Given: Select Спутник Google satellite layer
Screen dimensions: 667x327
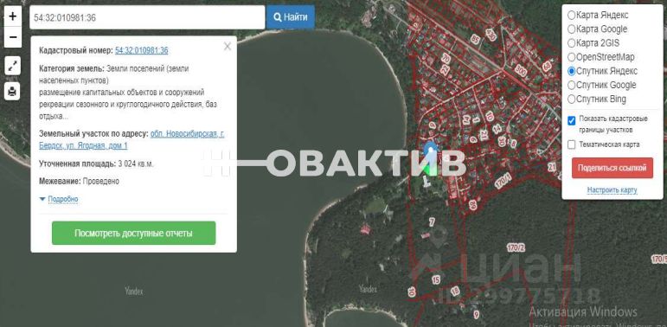Looking at the screenshot, I should pos(571,85).
